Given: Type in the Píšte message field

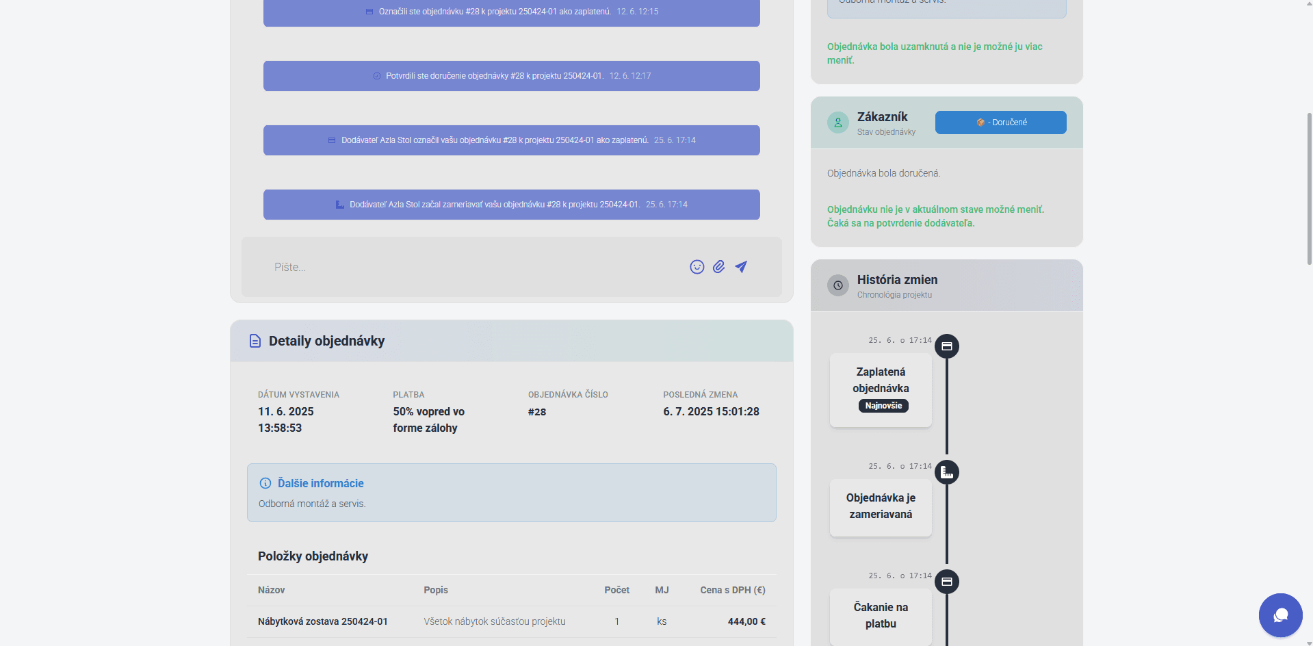Looking at the screenshot, I should pyautogui.click(x=472, y=267).
